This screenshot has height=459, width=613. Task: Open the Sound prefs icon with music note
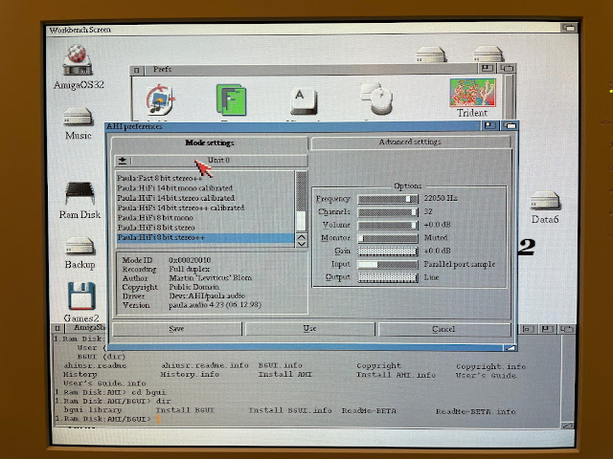coord(160,99)
